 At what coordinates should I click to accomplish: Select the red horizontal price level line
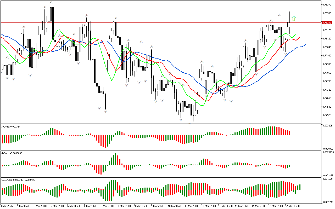point(157,22)
